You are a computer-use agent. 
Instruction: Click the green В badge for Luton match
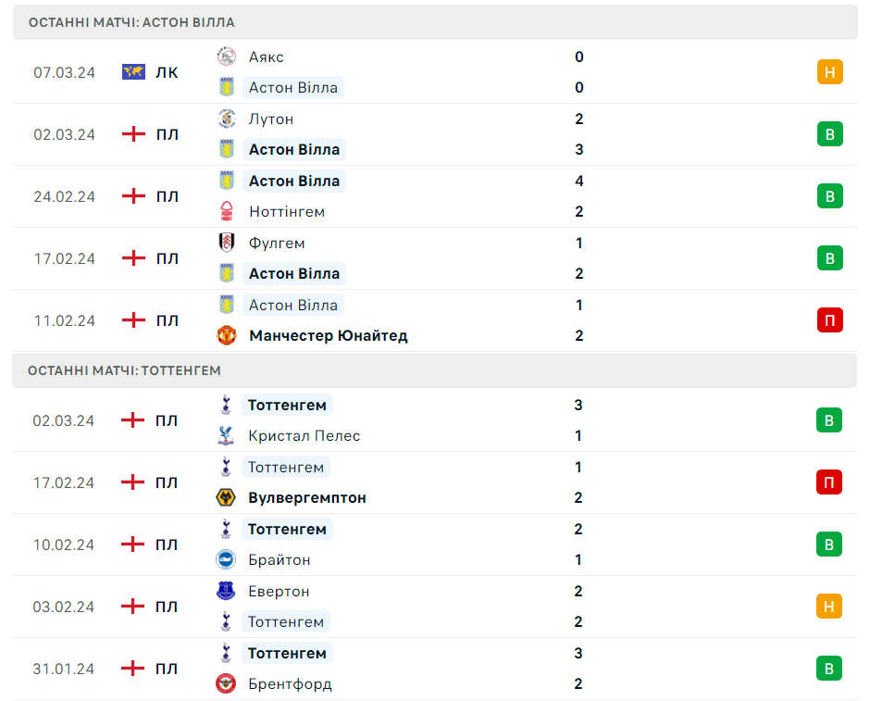point(830,134)
